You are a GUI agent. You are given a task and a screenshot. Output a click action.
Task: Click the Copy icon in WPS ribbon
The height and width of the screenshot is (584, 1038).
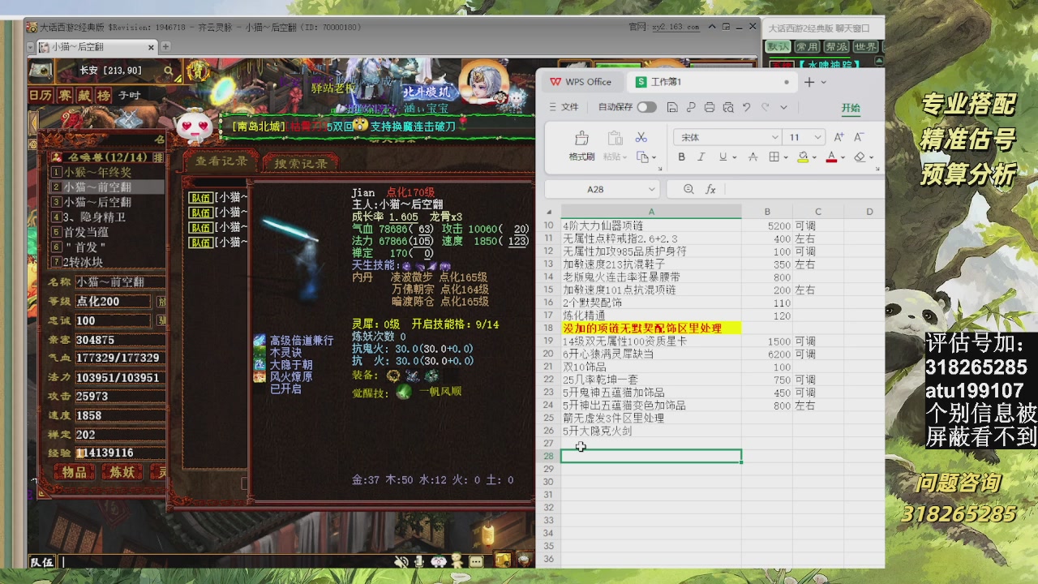(x=642, y=157)
